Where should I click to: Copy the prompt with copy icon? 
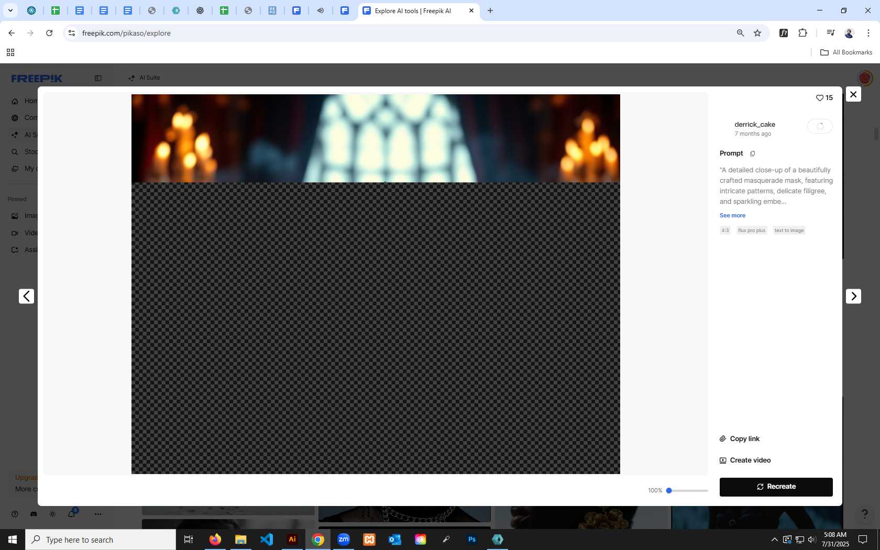click(753, 153)
